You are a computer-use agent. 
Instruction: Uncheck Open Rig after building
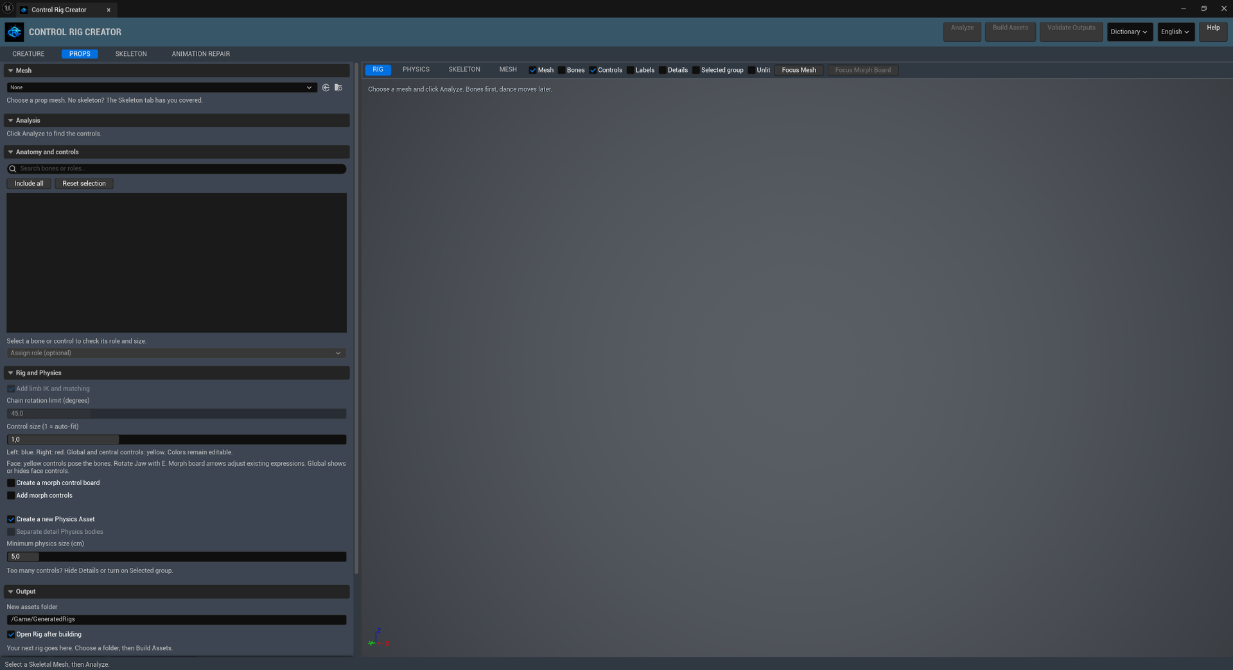point(11,635)
